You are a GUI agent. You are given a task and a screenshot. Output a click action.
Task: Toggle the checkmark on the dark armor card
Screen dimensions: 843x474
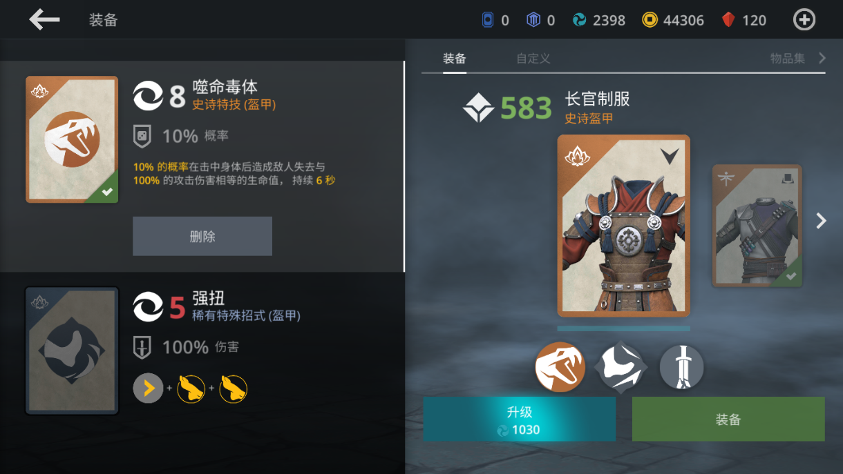coord(791,276)
